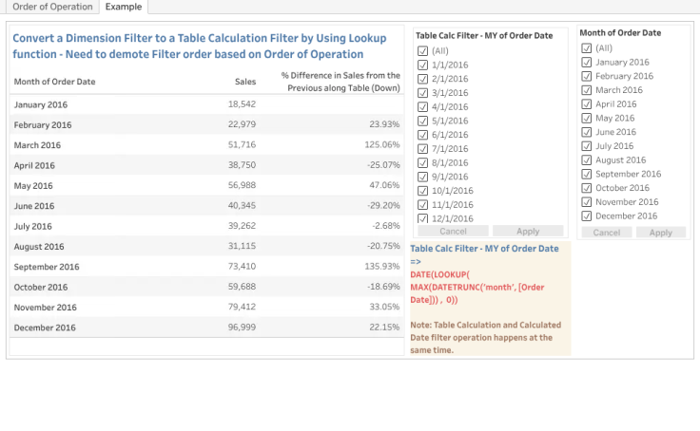Click the sales value 51,716

242,145
